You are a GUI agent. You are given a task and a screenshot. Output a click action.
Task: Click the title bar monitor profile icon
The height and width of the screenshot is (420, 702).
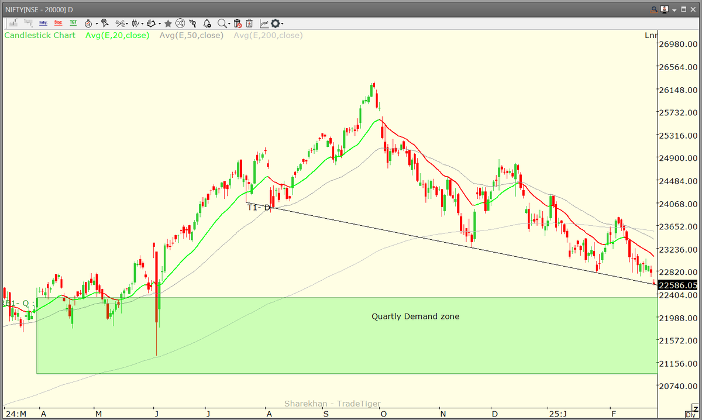[665, 9]
